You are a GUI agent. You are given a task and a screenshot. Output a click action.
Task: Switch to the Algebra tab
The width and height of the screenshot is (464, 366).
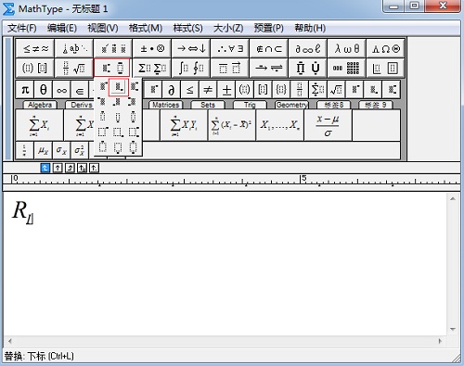(40, 105)
